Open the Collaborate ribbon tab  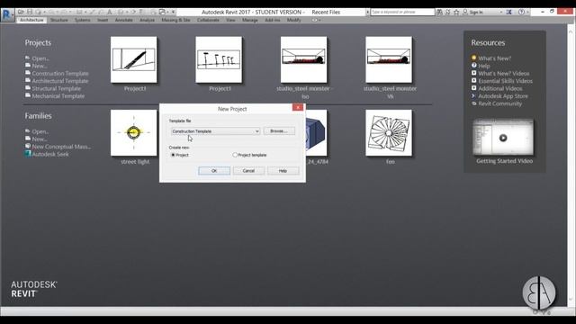coord(208,20)
